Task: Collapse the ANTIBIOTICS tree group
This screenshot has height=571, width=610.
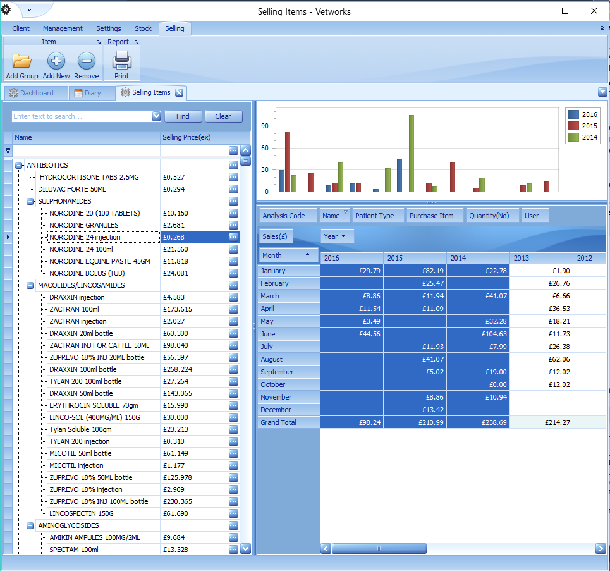Action: tap(19, 165)
